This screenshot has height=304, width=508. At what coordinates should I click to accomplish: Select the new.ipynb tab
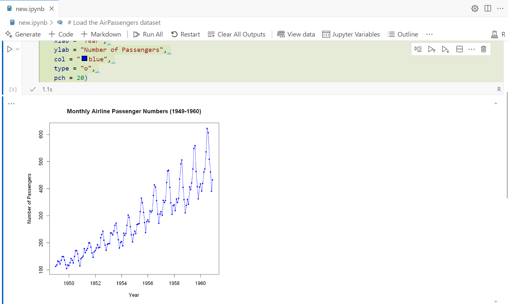[x=30, y=9]
